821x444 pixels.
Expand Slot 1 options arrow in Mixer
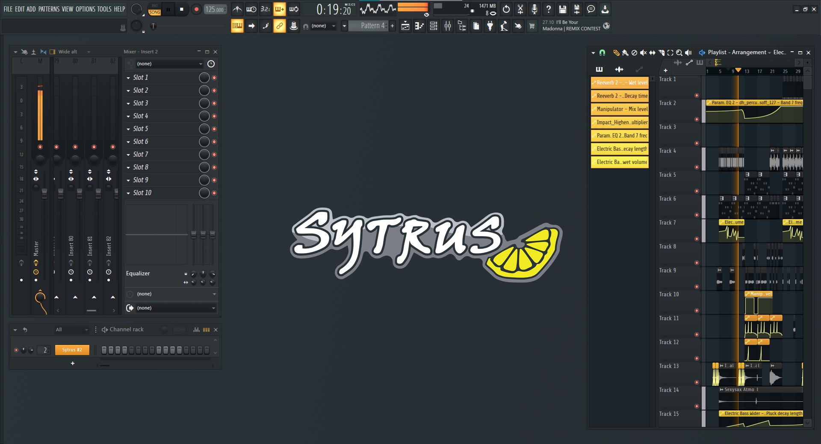(x=128, y=78)
